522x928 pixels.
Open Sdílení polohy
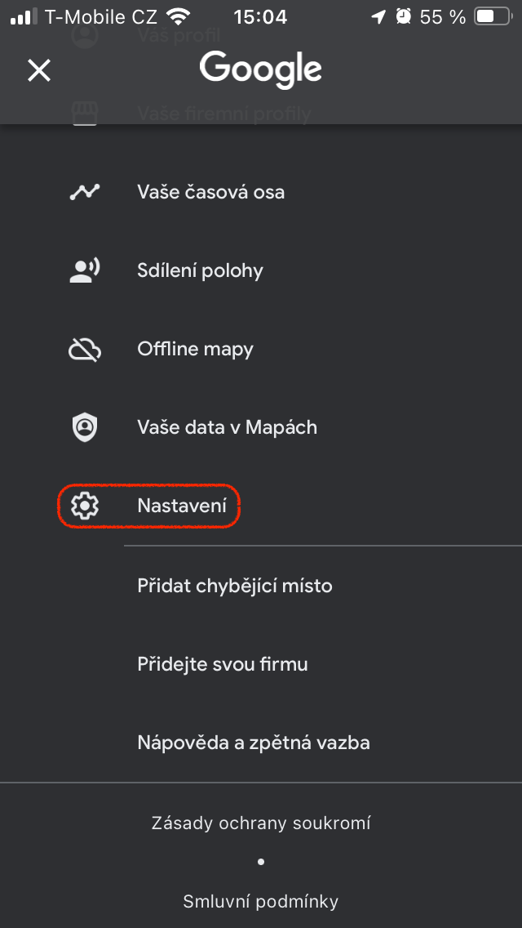tap(200, 271)
